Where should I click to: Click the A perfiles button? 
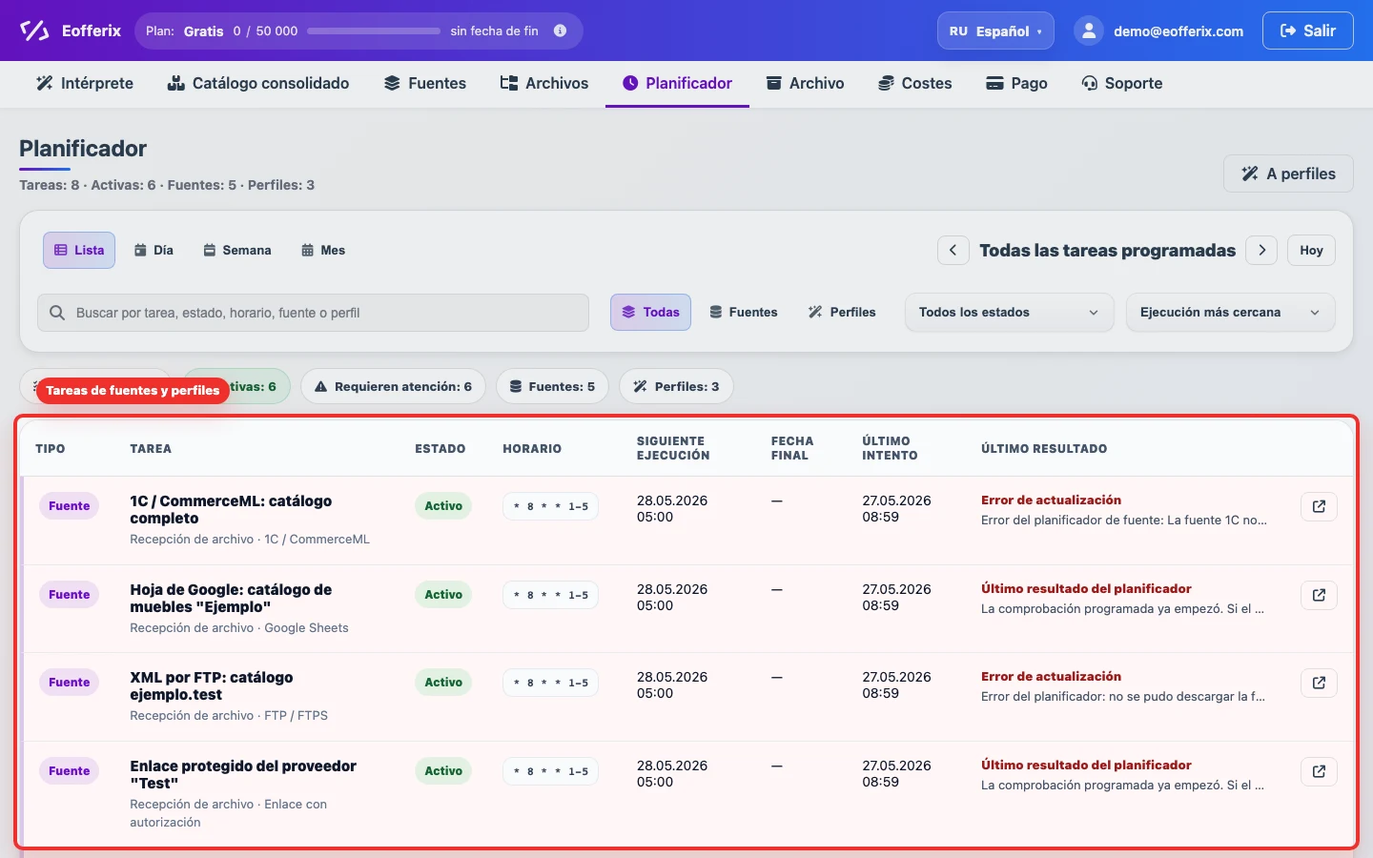pos(1288,174)
